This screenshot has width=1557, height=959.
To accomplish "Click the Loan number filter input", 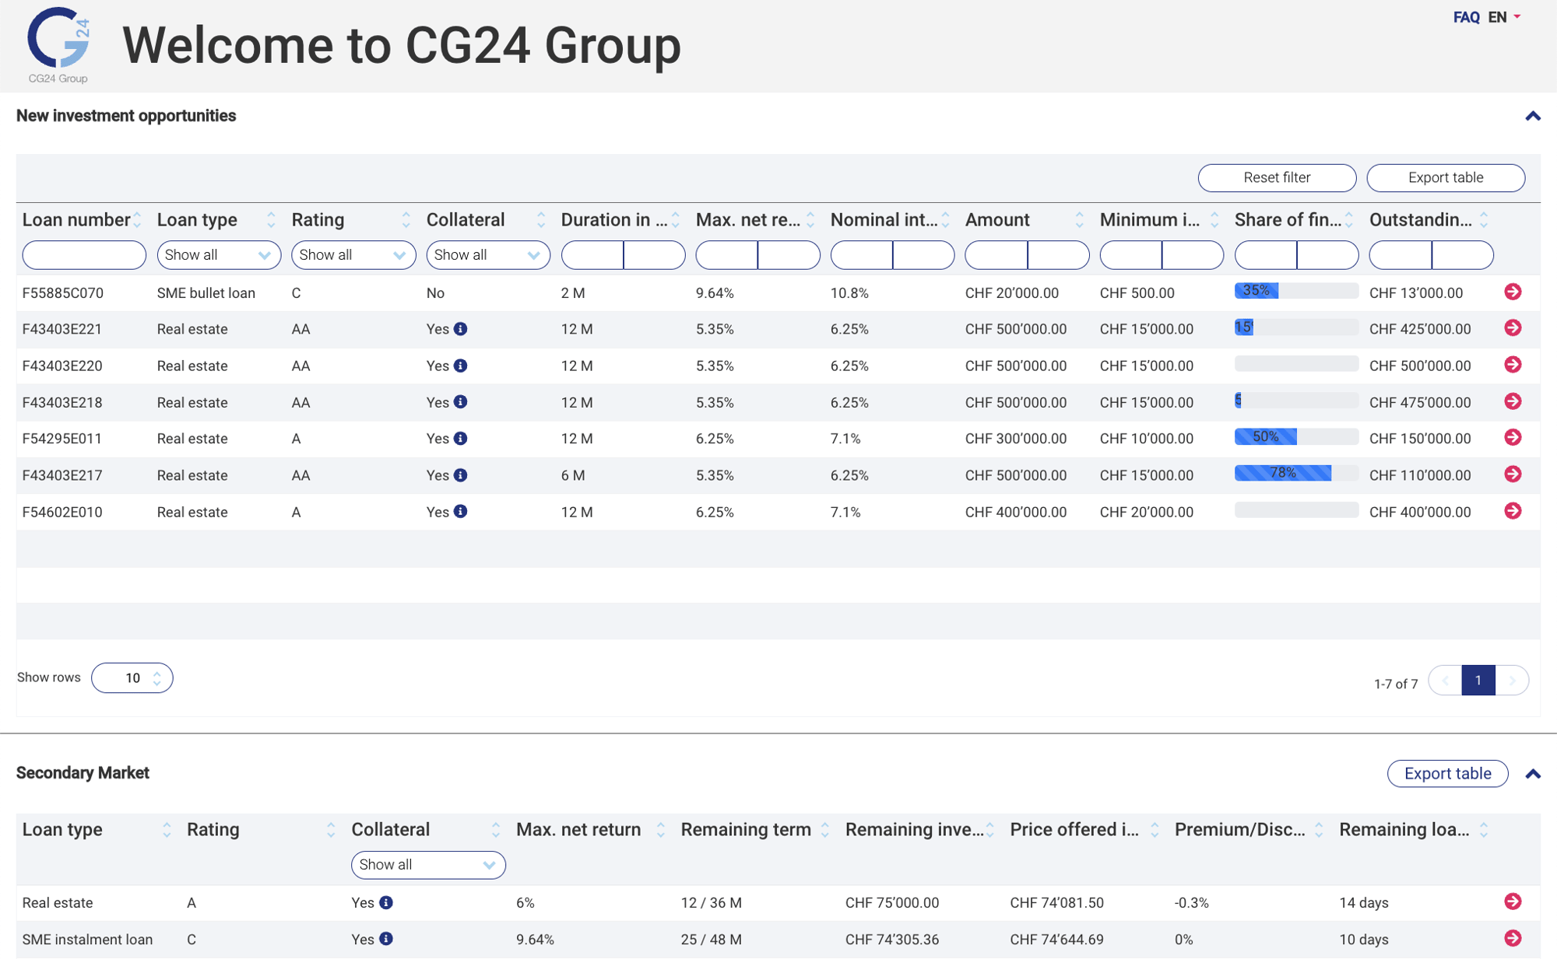I will [84, 255].
